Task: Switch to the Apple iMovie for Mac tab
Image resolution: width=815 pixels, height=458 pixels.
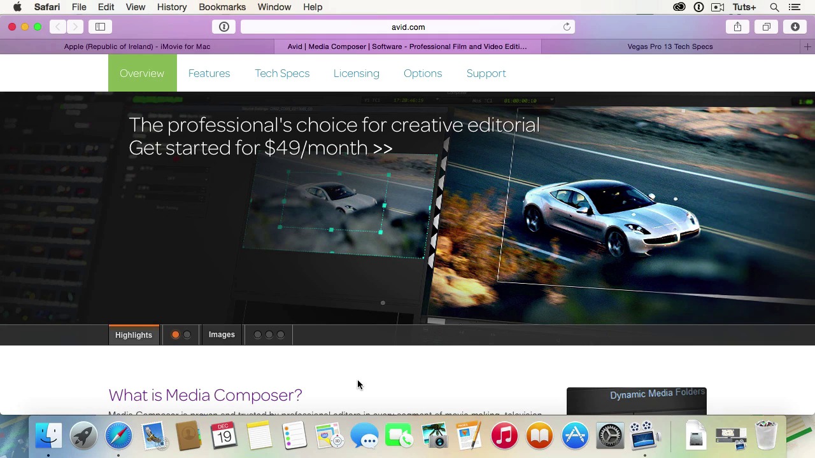Action: click(137, 46)
